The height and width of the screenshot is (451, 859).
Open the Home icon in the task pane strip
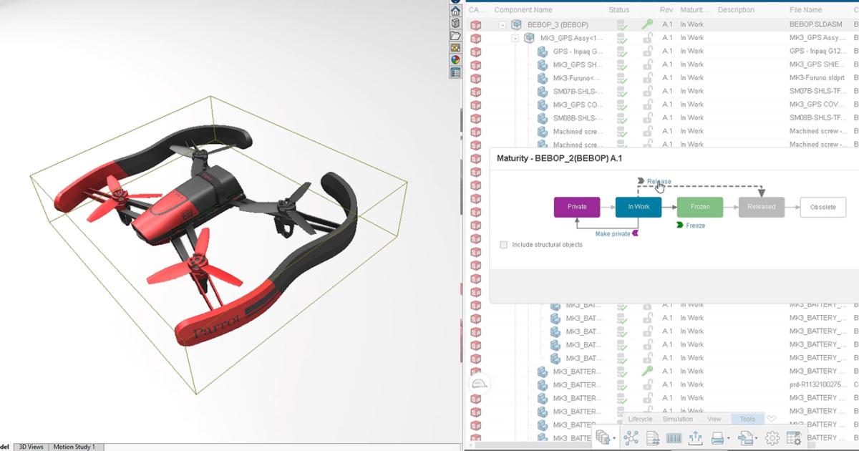pos(455,11)
